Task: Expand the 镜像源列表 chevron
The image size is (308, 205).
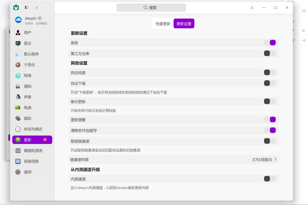Action: click(x=275, y=159)
